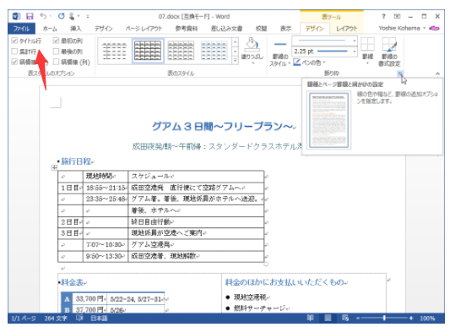450x327 pixels.
Task: Expand the table styles gallery More button
Action: tap(235, 60)
